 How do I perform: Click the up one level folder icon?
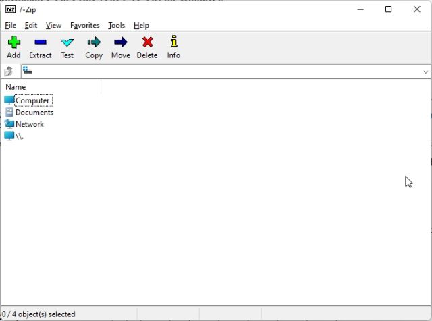9,71
